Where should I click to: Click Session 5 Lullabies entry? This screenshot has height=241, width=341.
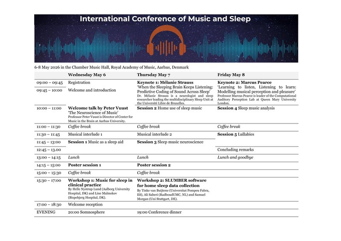pos(236,134)
